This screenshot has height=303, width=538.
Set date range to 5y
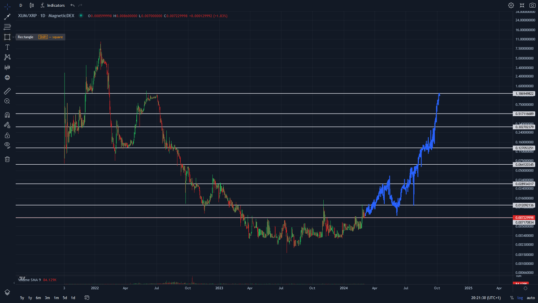tap(22, 298)
